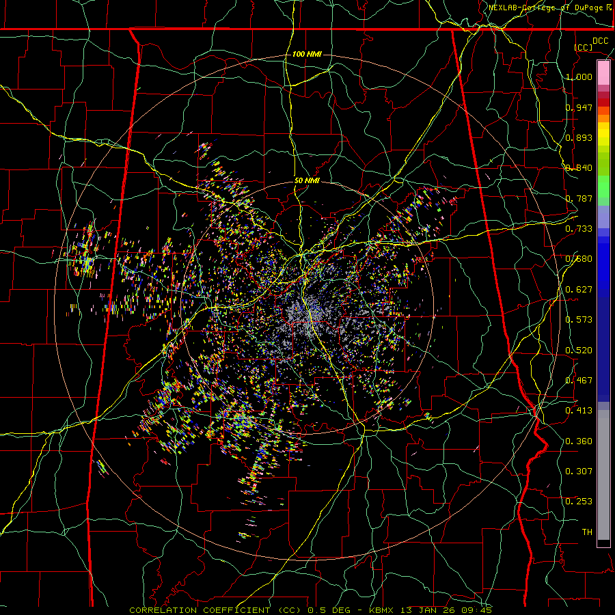Click the KBMX radar site identifier

pos(382,610)
